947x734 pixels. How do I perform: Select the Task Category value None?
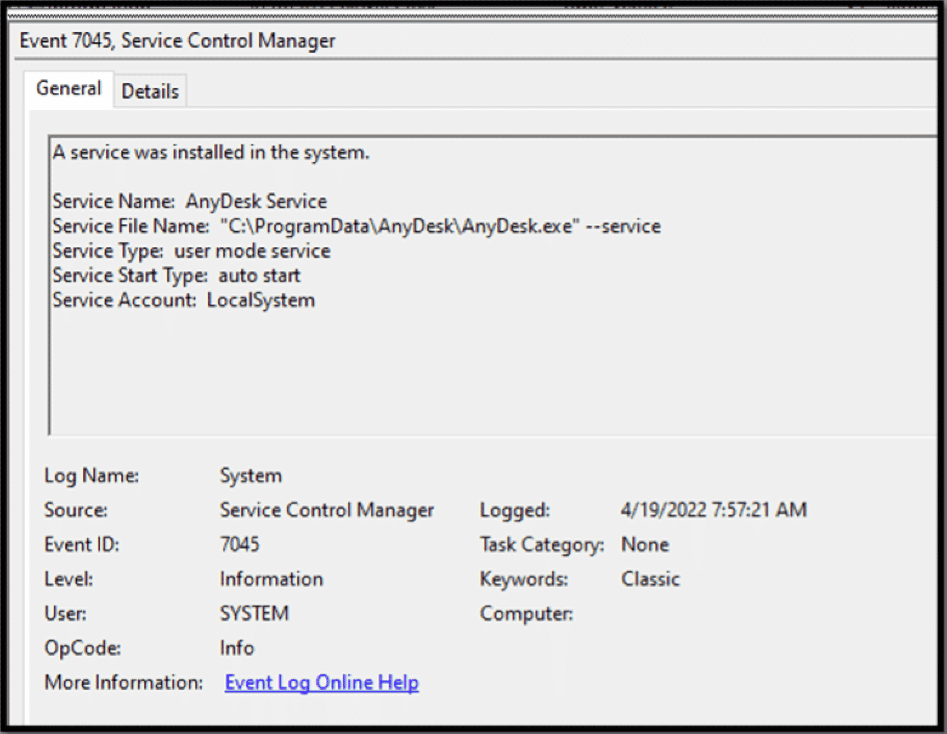pyautogui.click(x=645, y=545)
